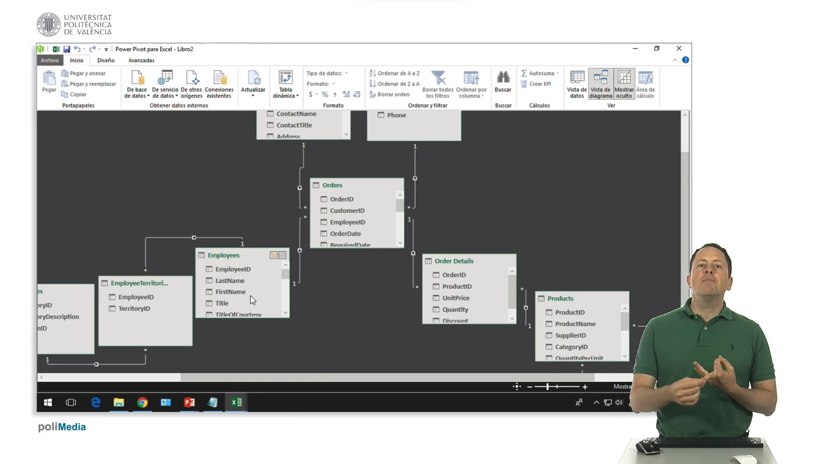The width and height of the screenshot is (824, 464).
Task: Click the Ordenar por columna icon
Action: [x=471, y=78]
